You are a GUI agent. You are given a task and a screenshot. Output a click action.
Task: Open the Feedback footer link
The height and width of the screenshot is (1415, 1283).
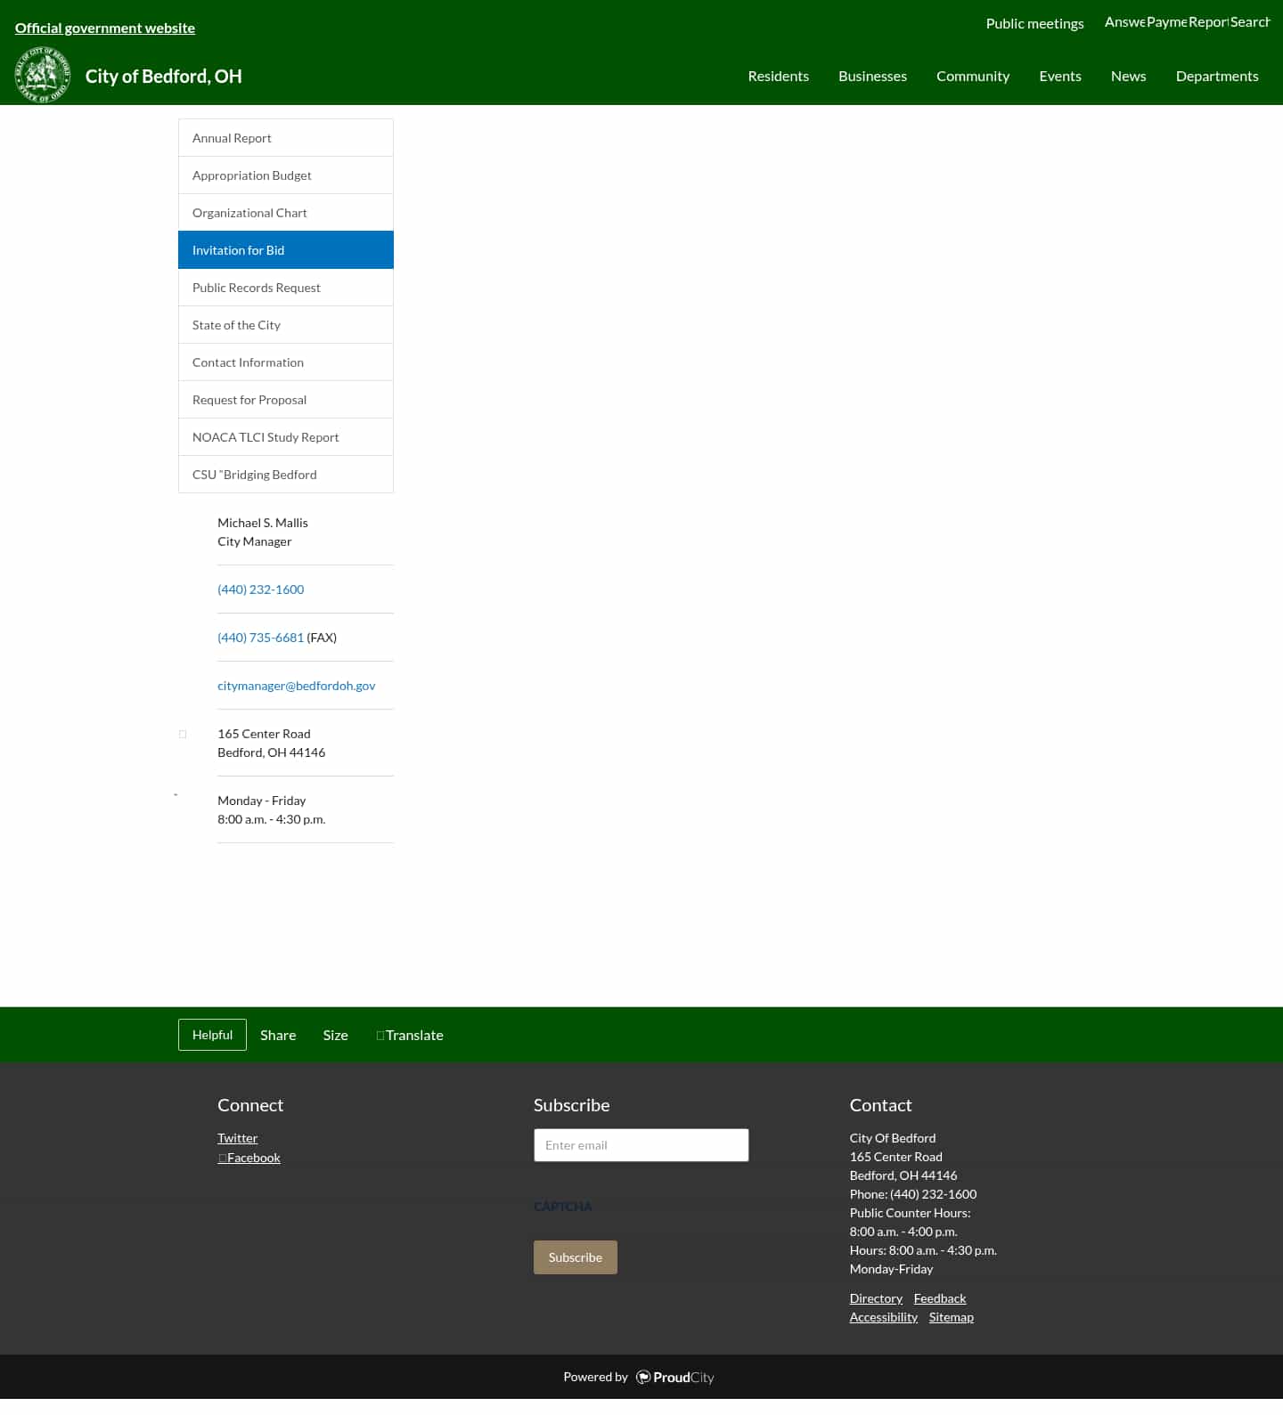click(940, 1298)
